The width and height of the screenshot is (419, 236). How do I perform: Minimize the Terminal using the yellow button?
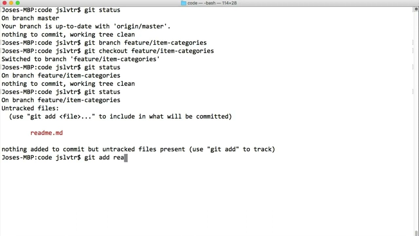click(x=11, y=3)
